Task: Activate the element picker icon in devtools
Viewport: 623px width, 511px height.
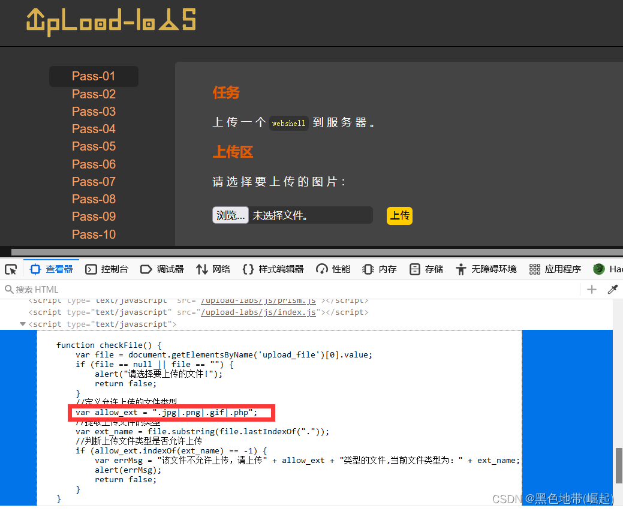Action: [x=11, y=269]
